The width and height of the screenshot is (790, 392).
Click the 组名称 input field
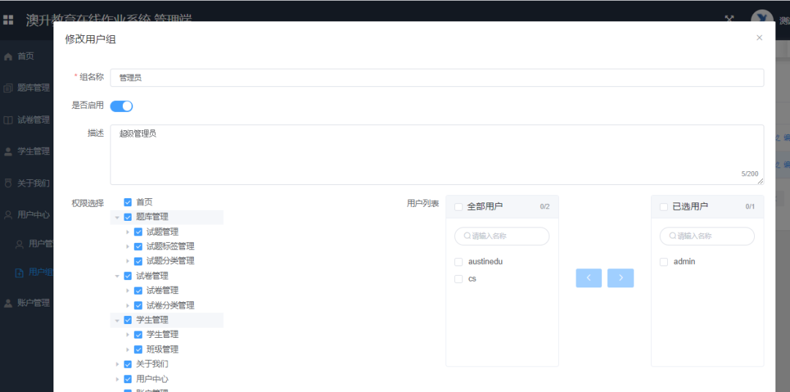[437, 78]
